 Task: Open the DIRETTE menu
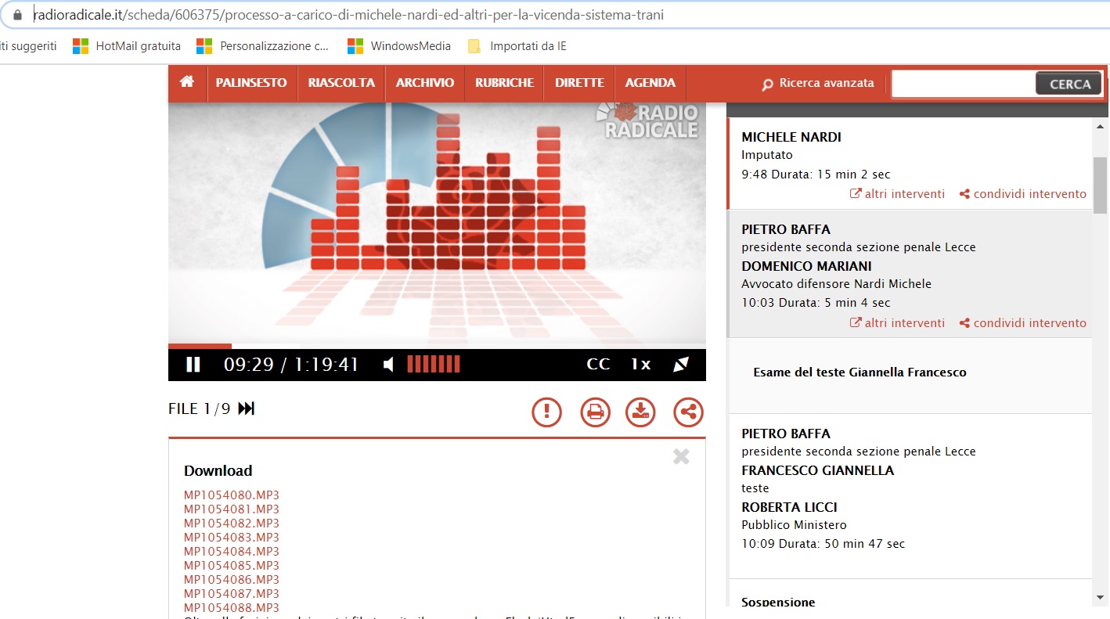click(579, 83)
